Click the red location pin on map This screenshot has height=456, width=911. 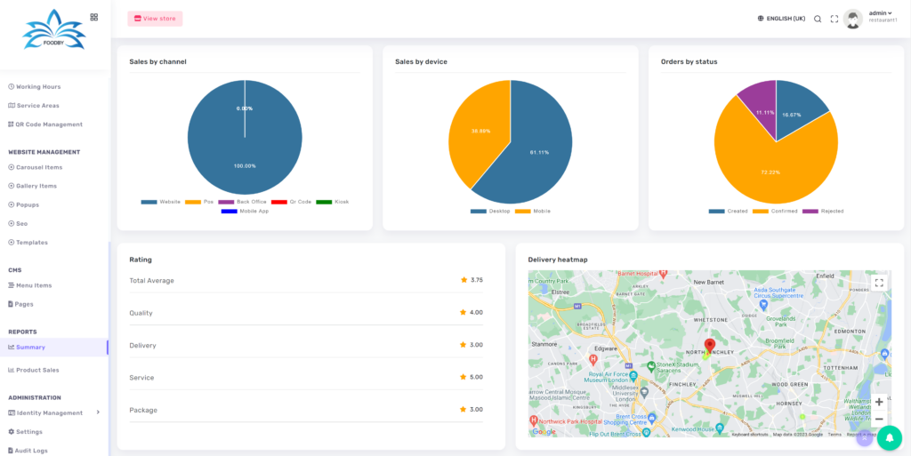pos(709,346)
